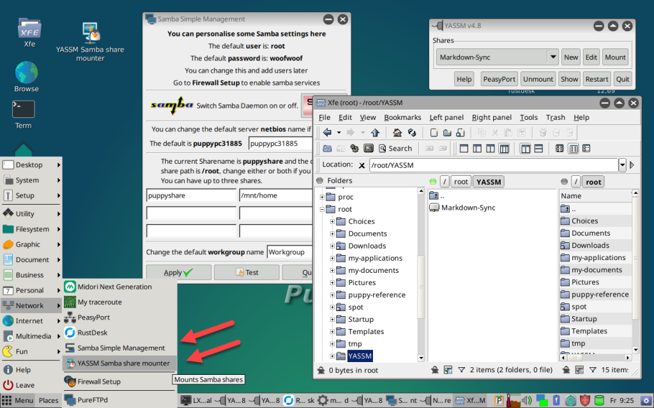Create new symlink in Xfe toolbar
Screen dimensions: 654x408
(x=460, y=133)
